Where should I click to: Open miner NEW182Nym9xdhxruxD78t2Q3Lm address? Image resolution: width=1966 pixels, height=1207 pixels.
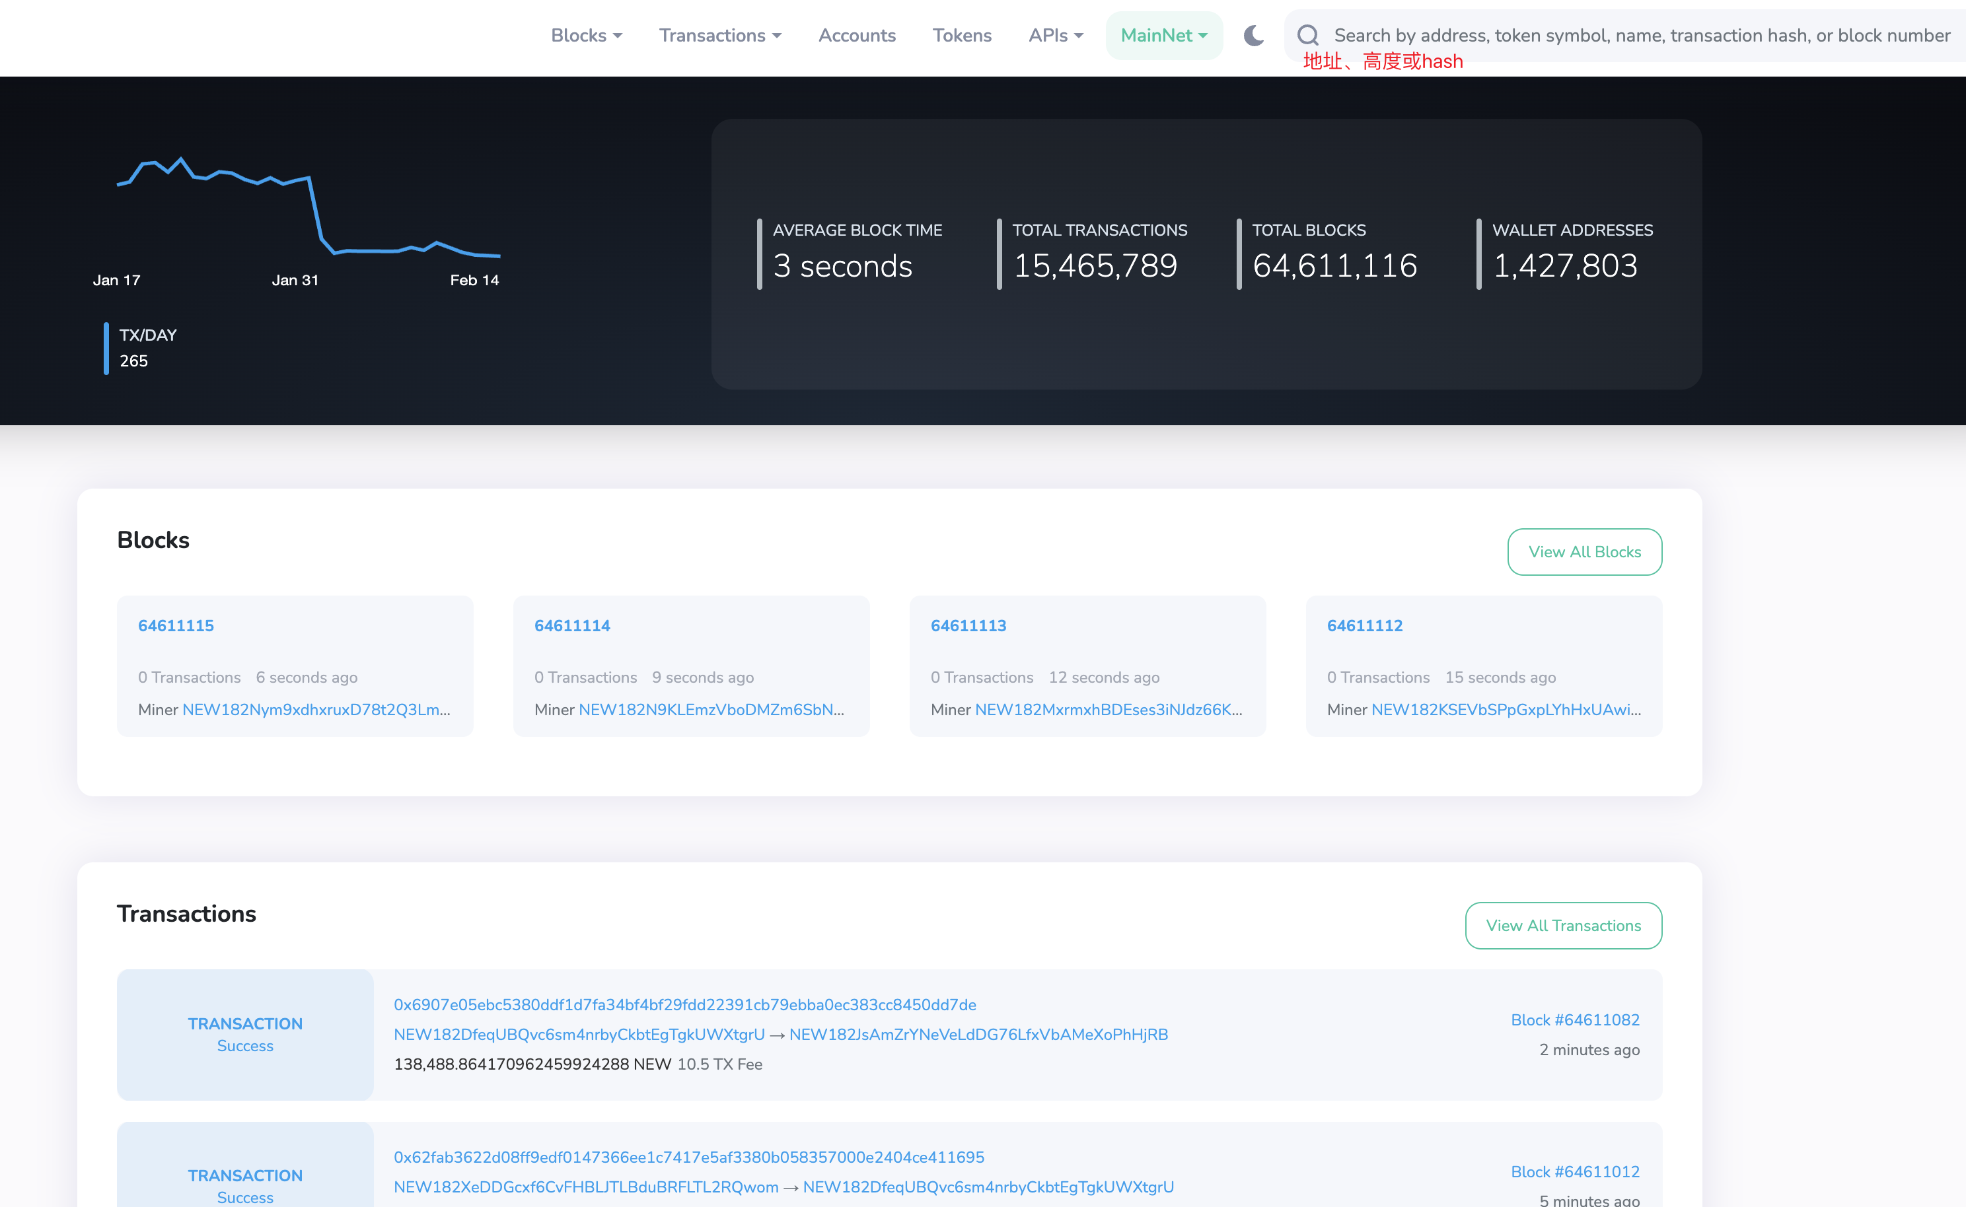[315, 710]
